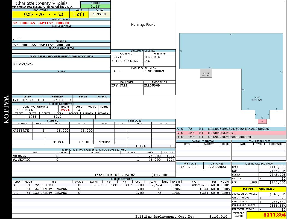The height and width of the screenshot is (219, 287).
Task: Select the 90 WELL built-in row
Action: coord(94,156)
